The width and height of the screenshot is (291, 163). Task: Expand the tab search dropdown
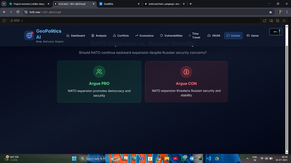point(4,4)
